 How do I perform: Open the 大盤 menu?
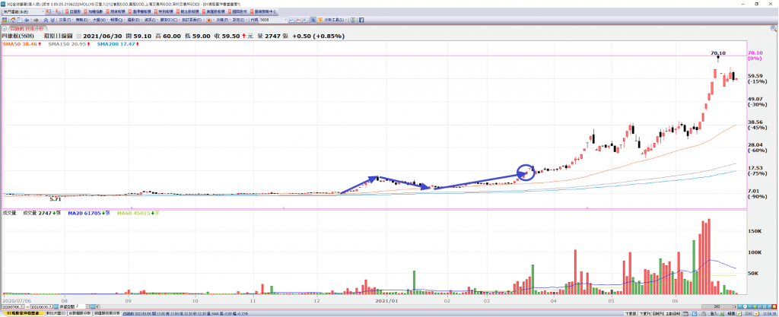click(x=100, y=20)
